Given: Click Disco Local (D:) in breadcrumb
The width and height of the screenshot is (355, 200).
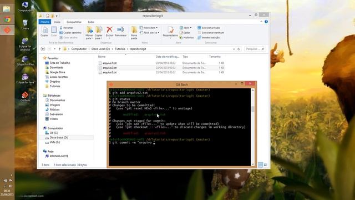Looking at the screenshot, I should click(x=100, y=49).
